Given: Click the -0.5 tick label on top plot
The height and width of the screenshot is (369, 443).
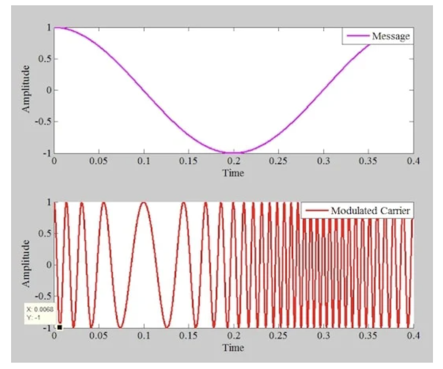Looking at the screenshot, I should point(43,121).
